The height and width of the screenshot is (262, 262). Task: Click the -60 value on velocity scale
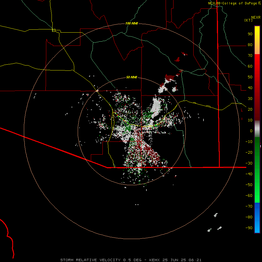click(249, 196)
